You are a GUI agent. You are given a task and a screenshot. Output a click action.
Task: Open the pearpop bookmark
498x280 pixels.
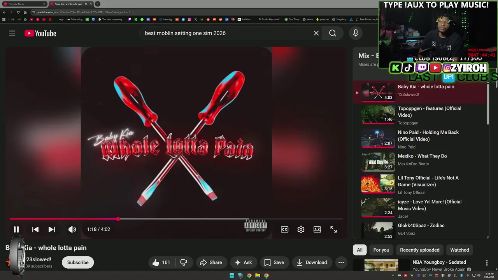(x=323, y=19)
